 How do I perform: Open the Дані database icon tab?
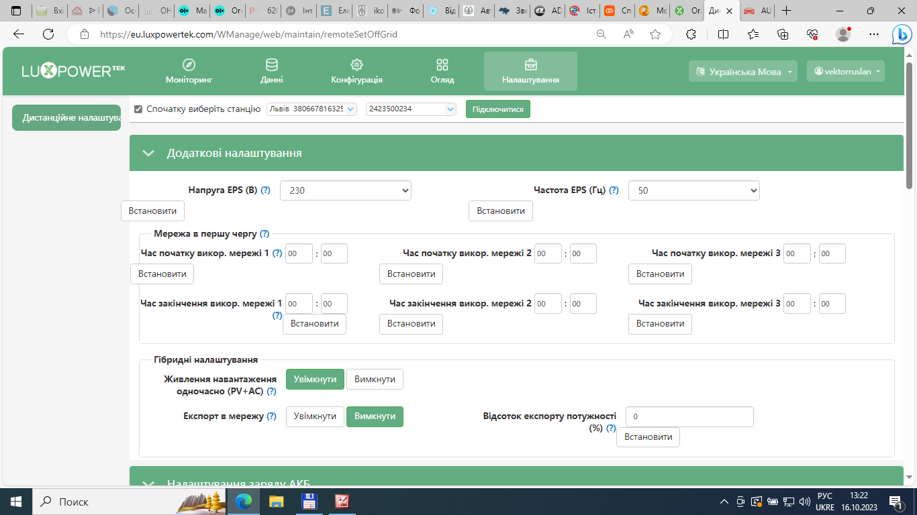tap(272, 71)
